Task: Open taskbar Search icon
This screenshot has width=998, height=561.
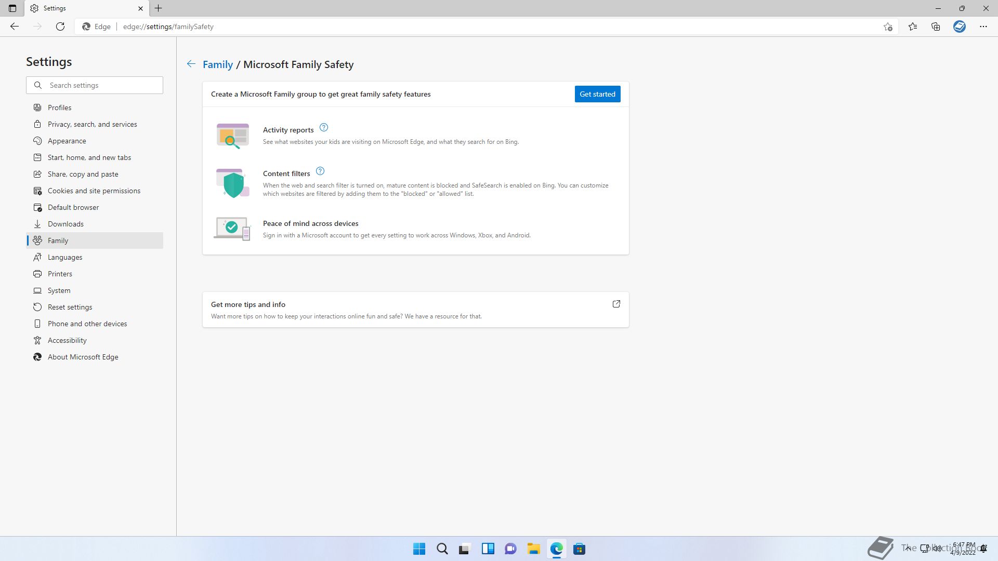Action: [x=442, y=549]
